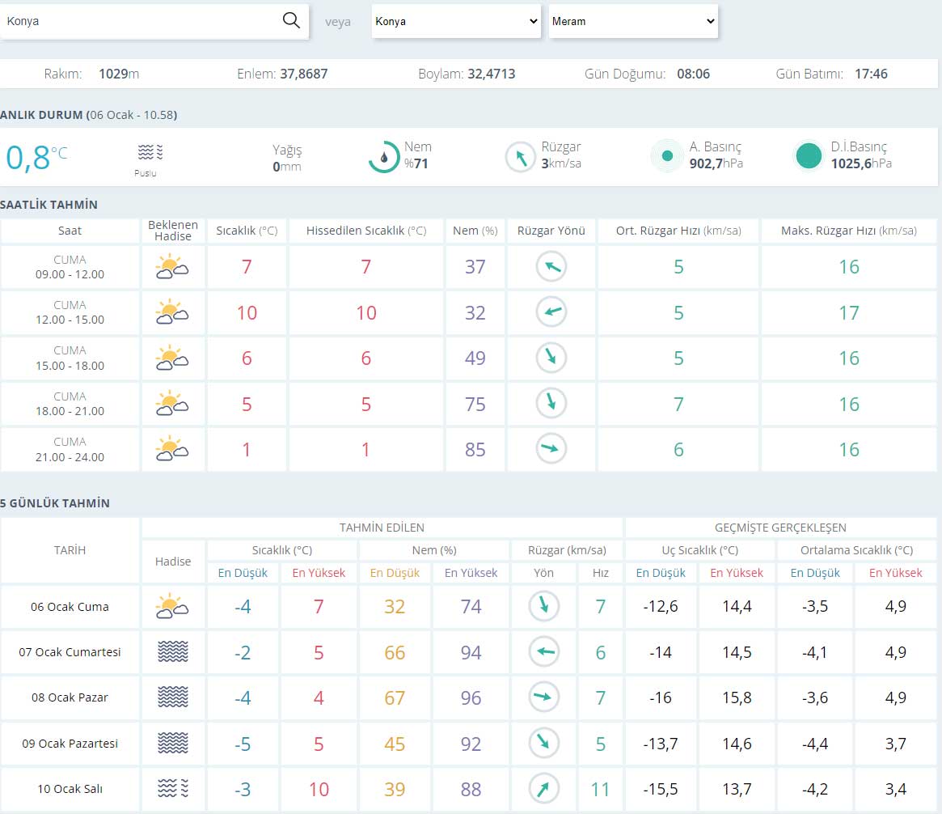Click the 21.00 - 24.00 wind direction arrow

click(551, 448)
